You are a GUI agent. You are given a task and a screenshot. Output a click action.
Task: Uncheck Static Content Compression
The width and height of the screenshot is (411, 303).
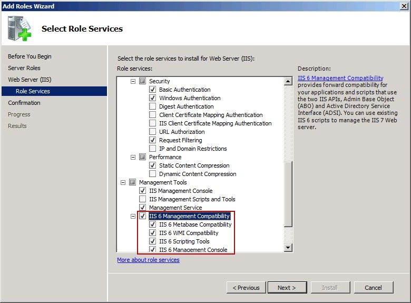[153, 165]
